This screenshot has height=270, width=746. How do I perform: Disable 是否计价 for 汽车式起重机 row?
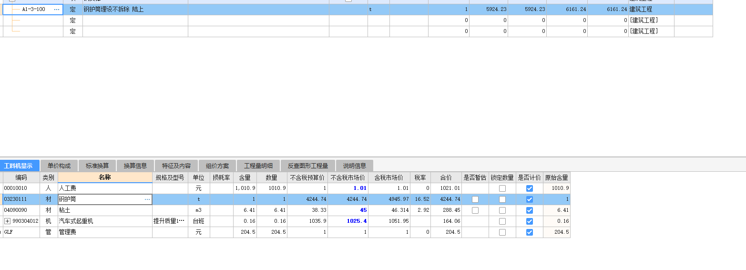530,221
